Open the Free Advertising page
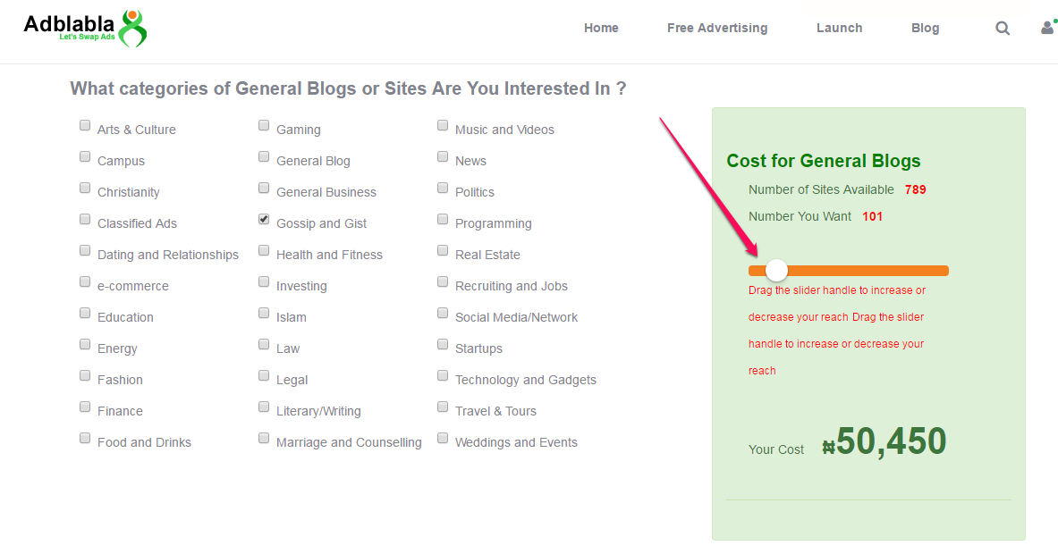Screen dimensions: 1058x554 pos(717,28)
